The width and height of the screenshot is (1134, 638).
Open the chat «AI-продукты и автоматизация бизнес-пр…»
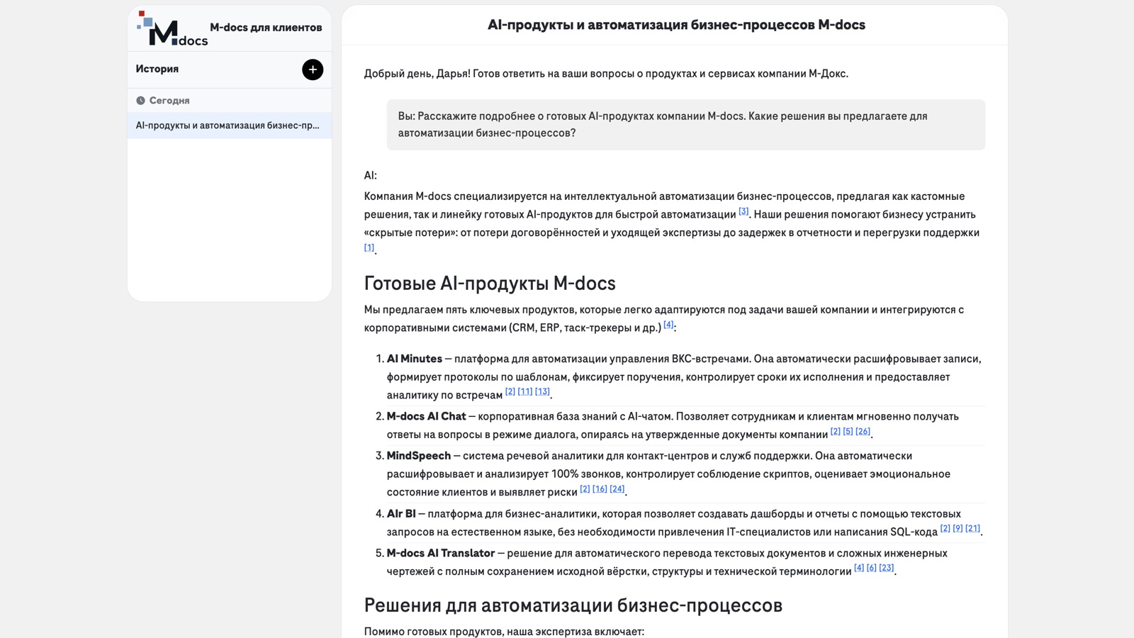[x=230, y=125]
